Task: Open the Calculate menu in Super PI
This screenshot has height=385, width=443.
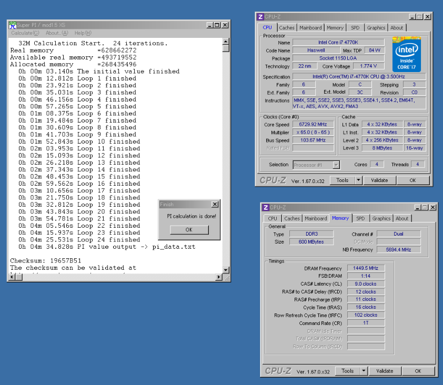Action: [25, 33]
